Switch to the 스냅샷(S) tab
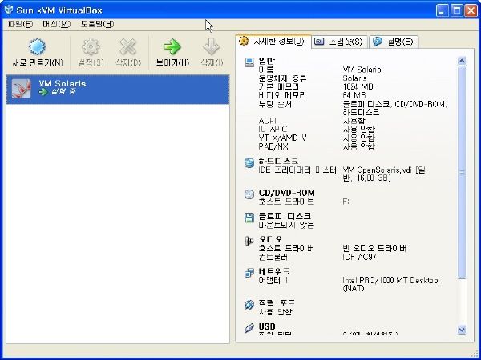Viewport: 481px width, 360px height. (x=339, y=42)
